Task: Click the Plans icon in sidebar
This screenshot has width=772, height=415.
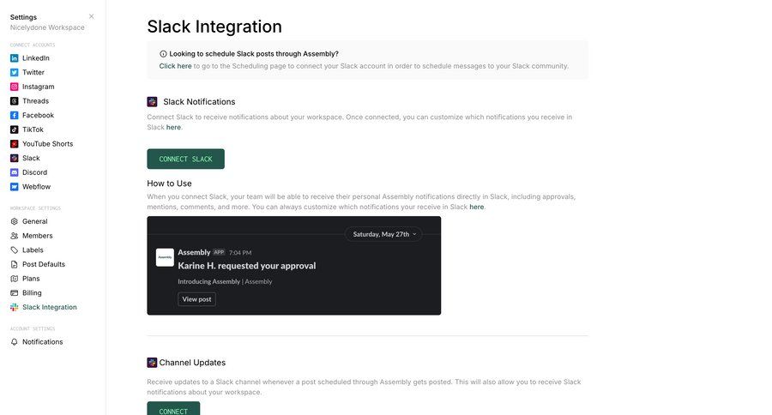Action: click(x=15, y=279)
